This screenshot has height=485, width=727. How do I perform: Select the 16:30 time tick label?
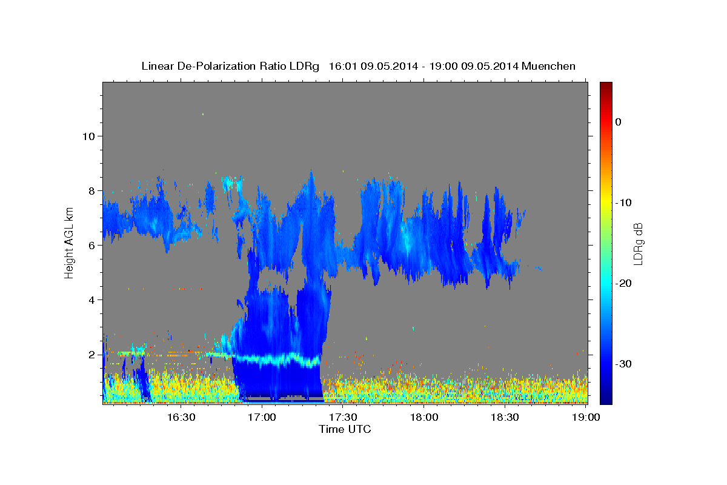click(181, 417)
